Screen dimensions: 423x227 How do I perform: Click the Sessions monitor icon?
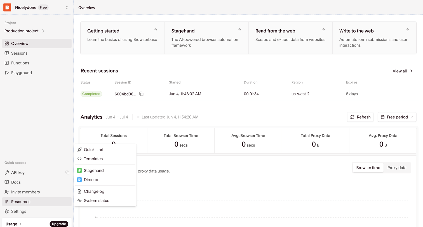(x=7, y=53)
